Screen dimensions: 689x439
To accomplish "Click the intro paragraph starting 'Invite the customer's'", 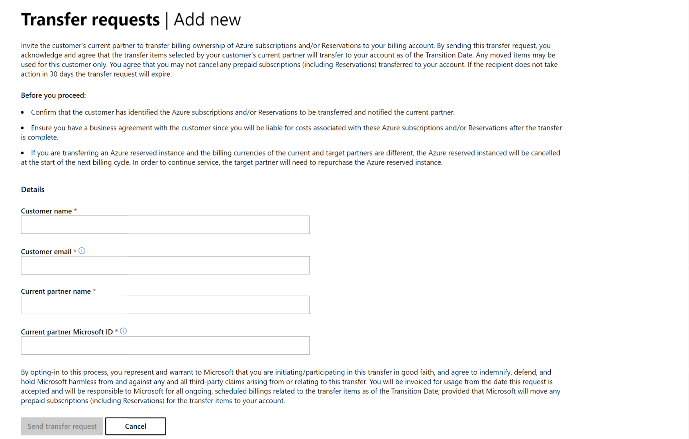I will coord(289,60).
